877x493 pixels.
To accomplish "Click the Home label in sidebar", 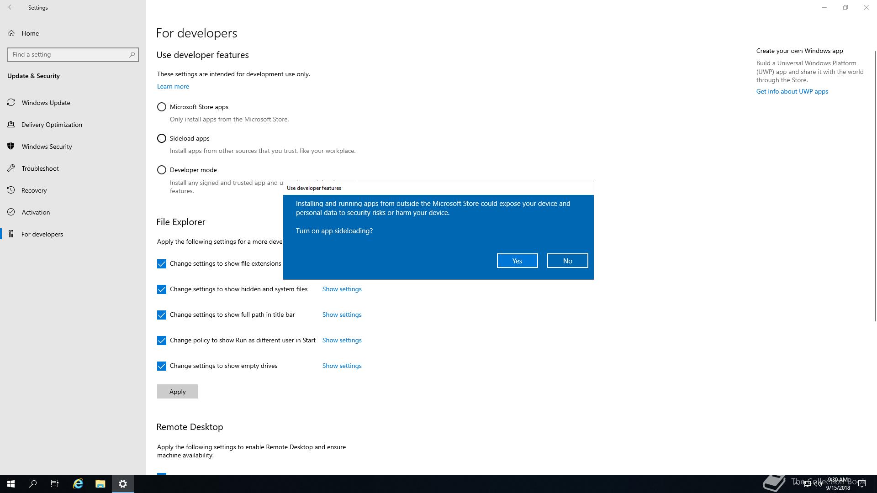I will coord(30,33).
